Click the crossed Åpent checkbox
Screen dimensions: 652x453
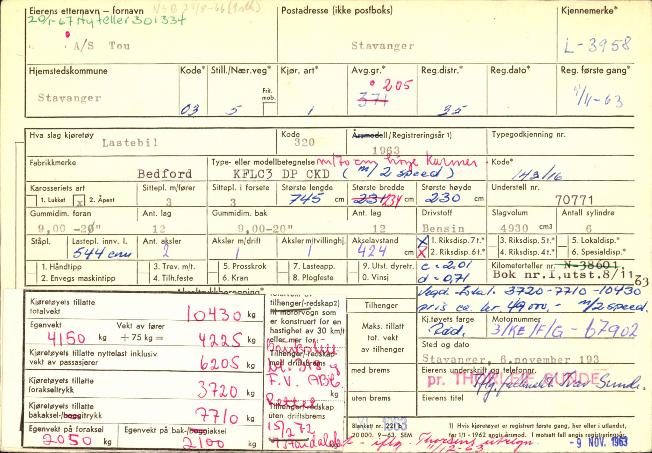click(79, 200)
